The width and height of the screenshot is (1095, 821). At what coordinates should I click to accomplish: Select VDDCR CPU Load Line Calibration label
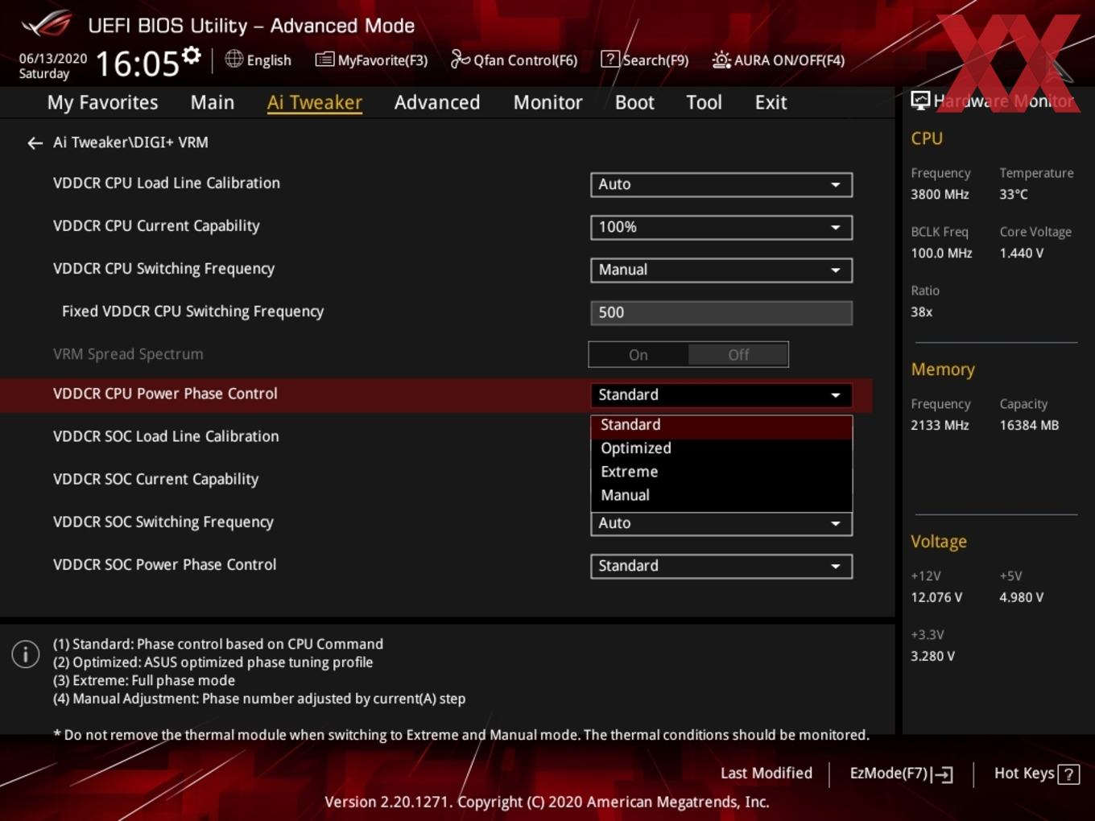click(x=167, y=184)
